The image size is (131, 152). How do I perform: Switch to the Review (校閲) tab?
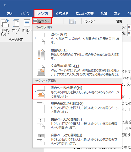[x=104, y=13]
